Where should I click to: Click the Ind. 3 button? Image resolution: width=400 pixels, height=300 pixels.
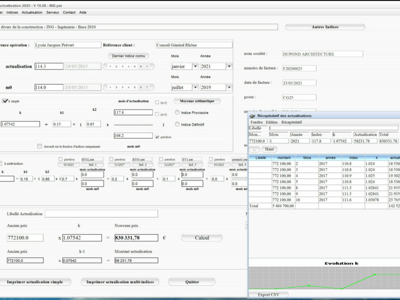point(192,165)
